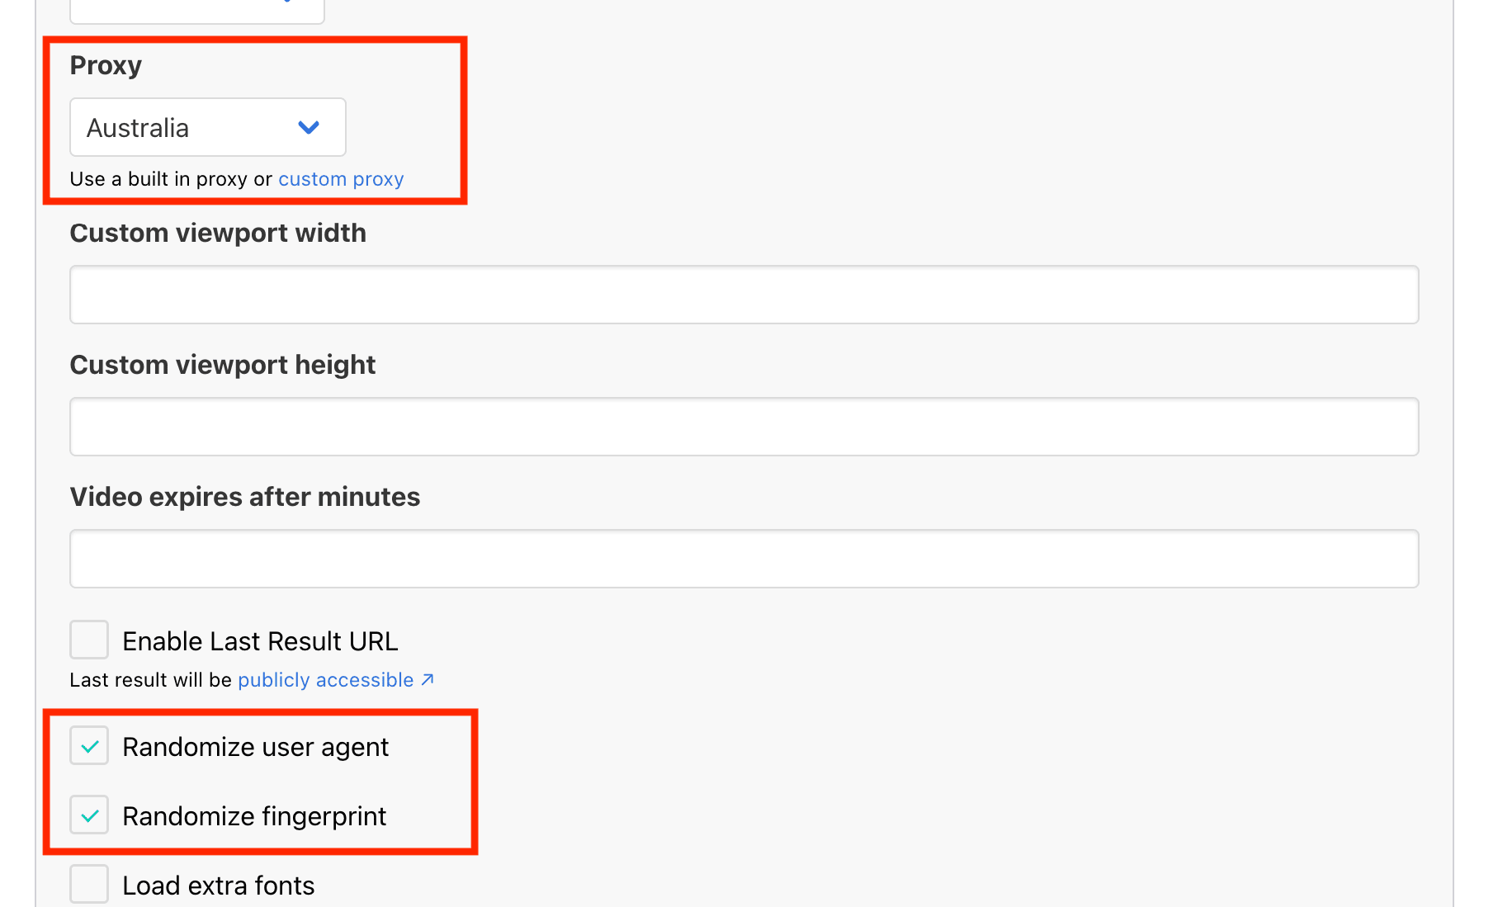Click the checkmark icon for Randomize fingerprint
1498x907 pixels.
[x=88, y=815]
